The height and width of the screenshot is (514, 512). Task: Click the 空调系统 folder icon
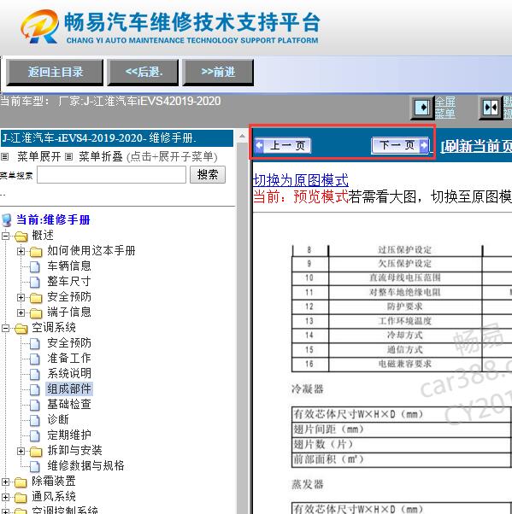(21, 328)
